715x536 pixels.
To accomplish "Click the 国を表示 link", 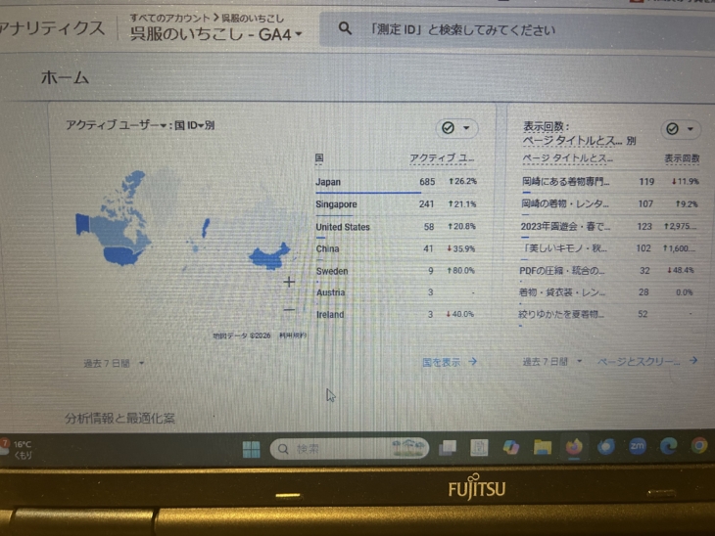I will [x=450, y=361].
